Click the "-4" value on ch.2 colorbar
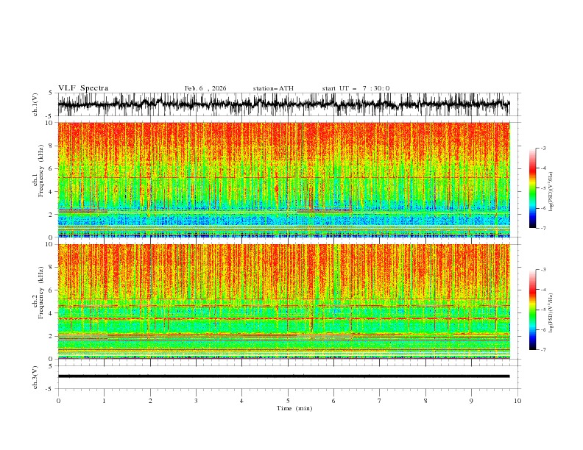583x450 pixels. (543, 290)
